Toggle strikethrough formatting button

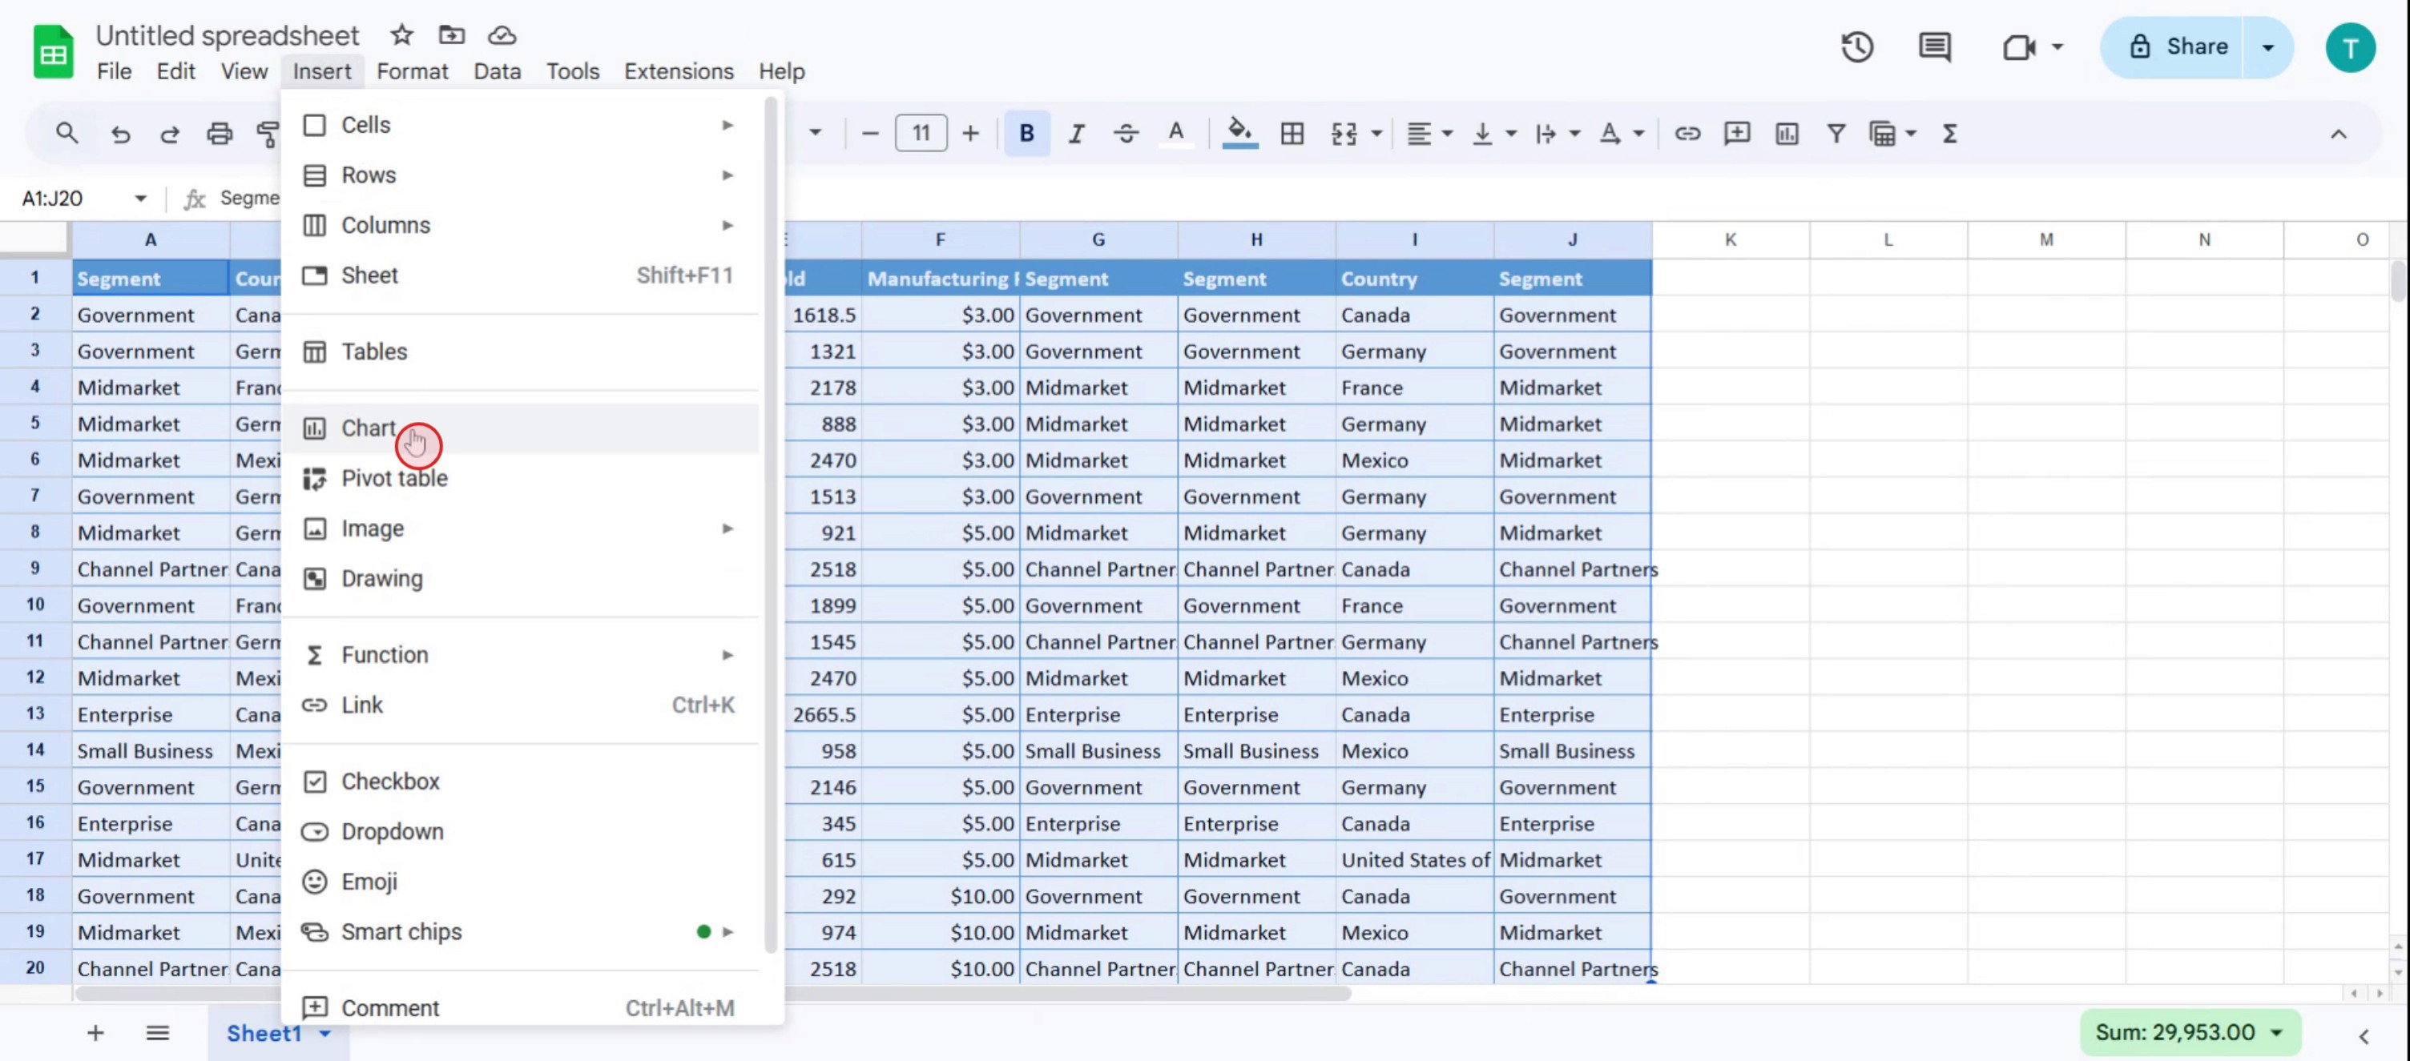click(1126, 134)
